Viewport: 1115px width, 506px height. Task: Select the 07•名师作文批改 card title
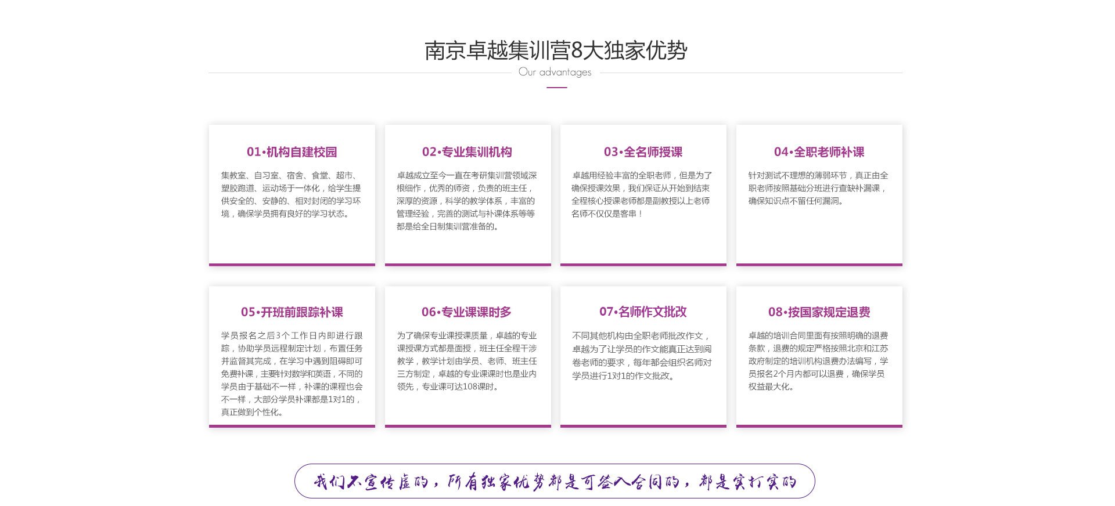tap(643, 312)
